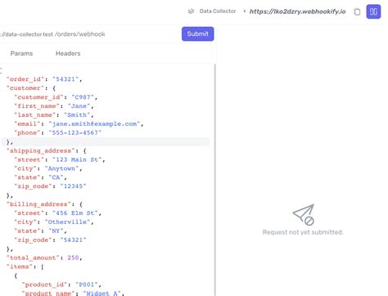Click the "customer_id": "C987" line
The height and width of the screenshot is (296, 388).
(x=56, y=97)
